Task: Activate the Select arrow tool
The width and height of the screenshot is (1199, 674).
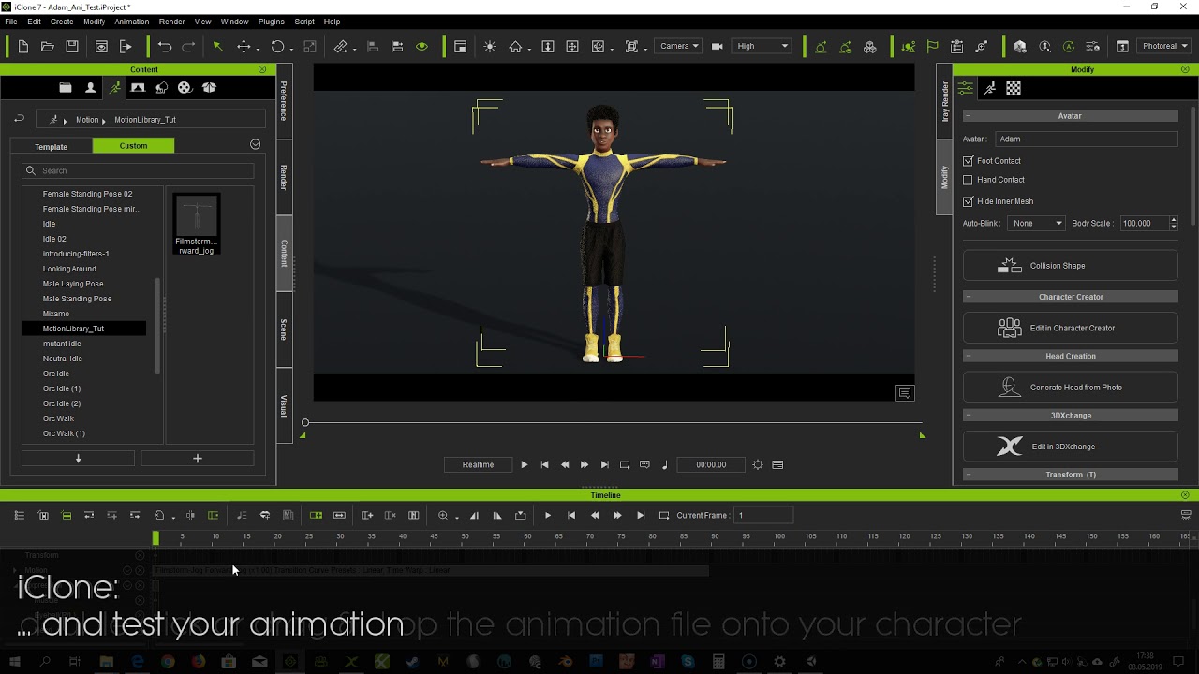Action: tap(217, 46)
